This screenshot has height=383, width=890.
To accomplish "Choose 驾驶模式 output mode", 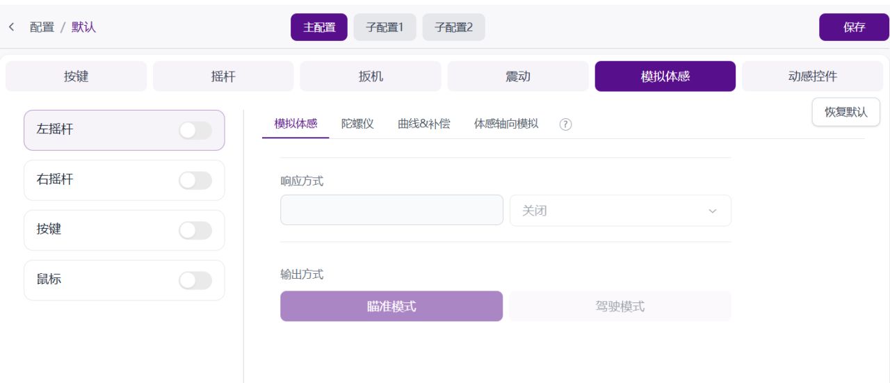I will click(620, 306).
